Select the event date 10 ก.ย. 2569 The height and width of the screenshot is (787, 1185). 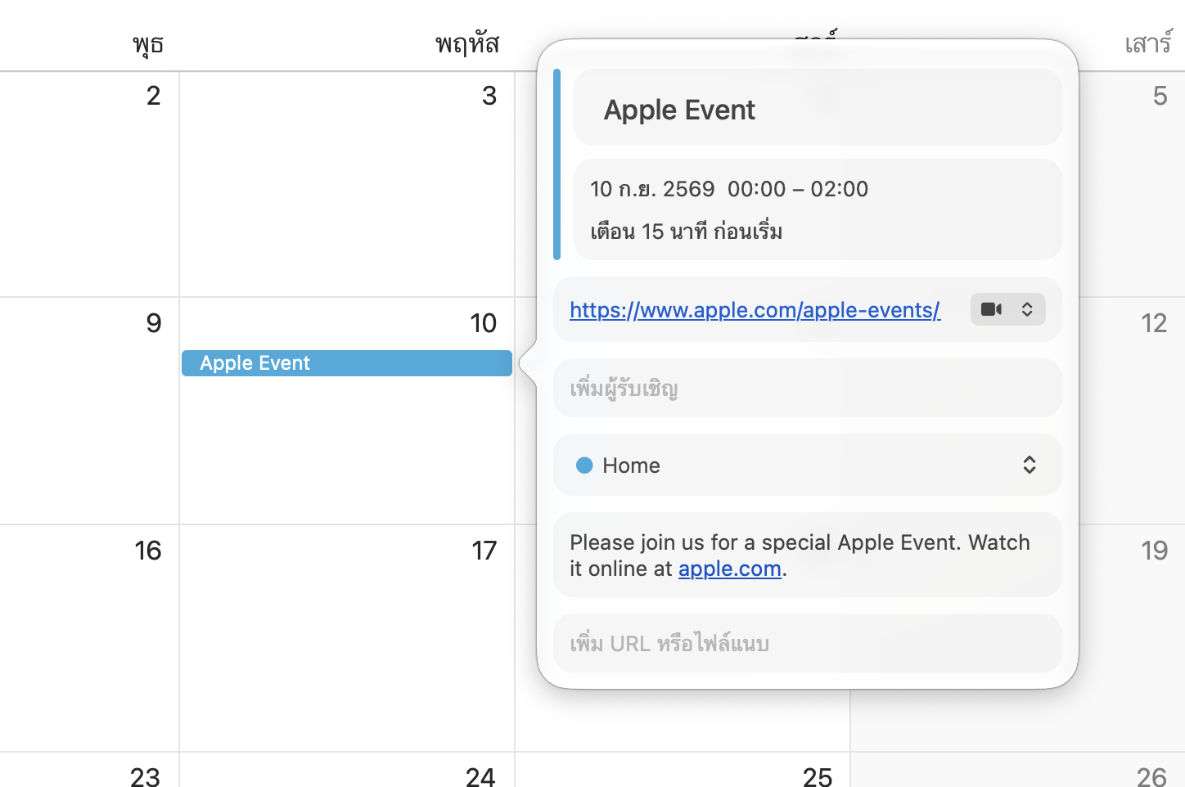(652, 189)
